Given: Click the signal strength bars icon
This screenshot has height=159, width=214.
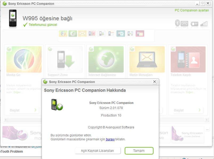Looking at the screenshot, I should (204, 24).
